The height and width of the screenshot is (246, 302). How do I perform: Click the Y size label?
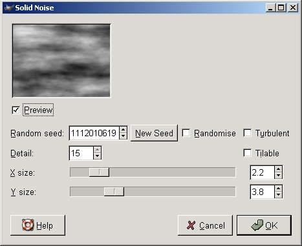pyautogui.click(x=23, y=192)
